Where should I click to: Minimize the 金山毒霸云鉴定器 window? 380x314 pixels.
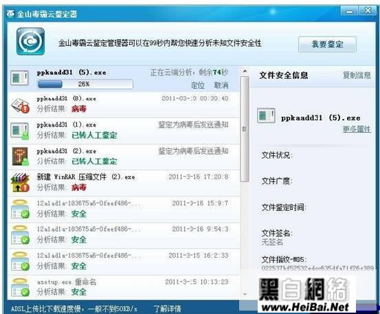[350, 11]
